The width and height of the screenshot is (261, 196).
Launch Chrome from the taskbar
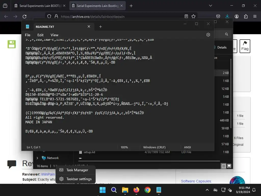click(148, 190)
